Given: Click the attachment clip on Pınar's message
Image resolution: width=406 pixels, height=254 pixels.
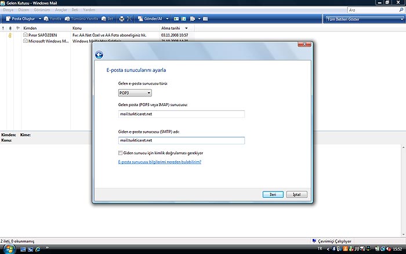Looking at the screenshot, I should [x=10, y=35].
